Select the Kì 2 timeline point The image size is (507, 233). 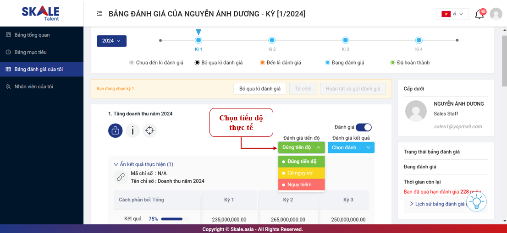272,40
